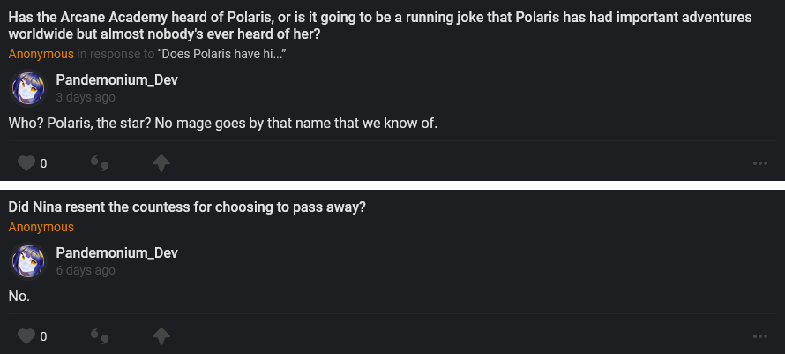The image size is (785, 354).
Task: Click the Pandemonium_Dev avatar on the Nina answer
Action: pyautogui.click(x=26, y=261)
